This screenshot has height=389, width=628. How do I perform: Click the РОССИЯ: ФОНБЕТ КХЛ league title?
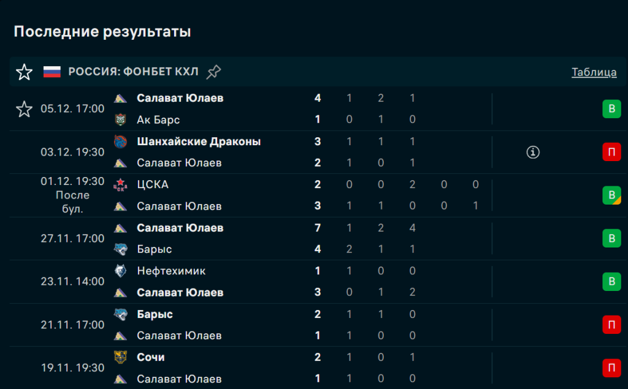coord(133,72)
